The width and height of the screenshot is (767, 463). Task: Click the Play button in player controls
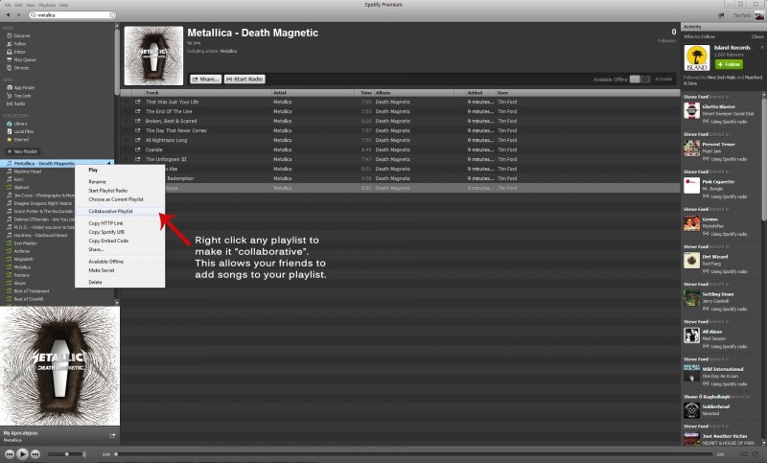(22, 453)
